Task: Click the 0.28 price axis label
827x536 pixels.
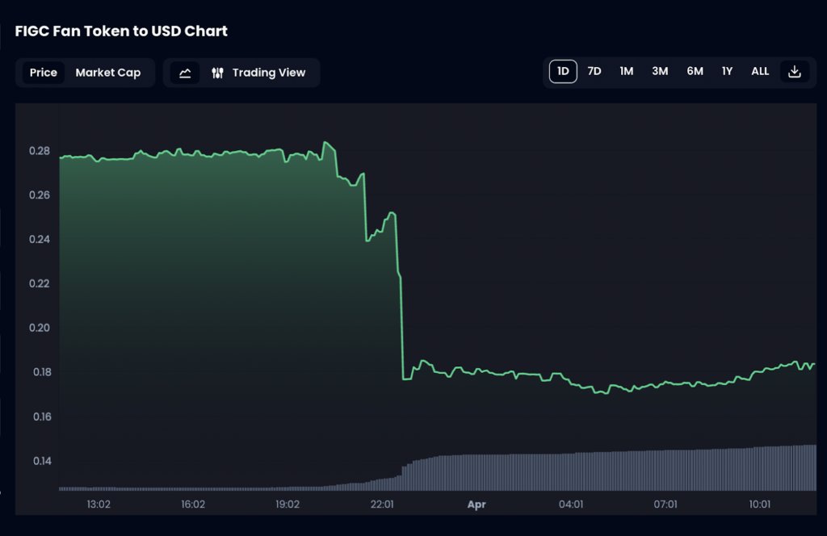Action: 39,151
